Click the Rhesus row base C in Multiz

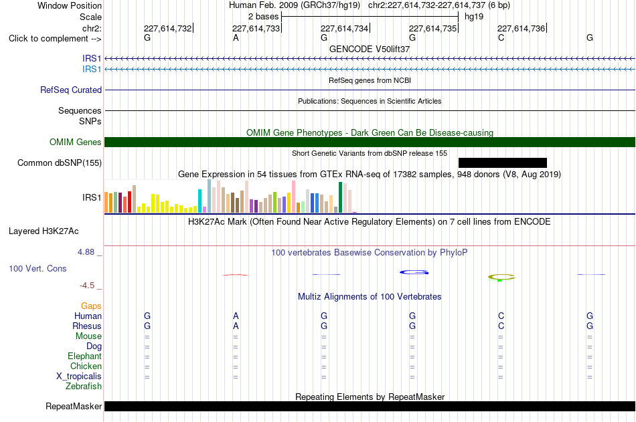(501, 326)
